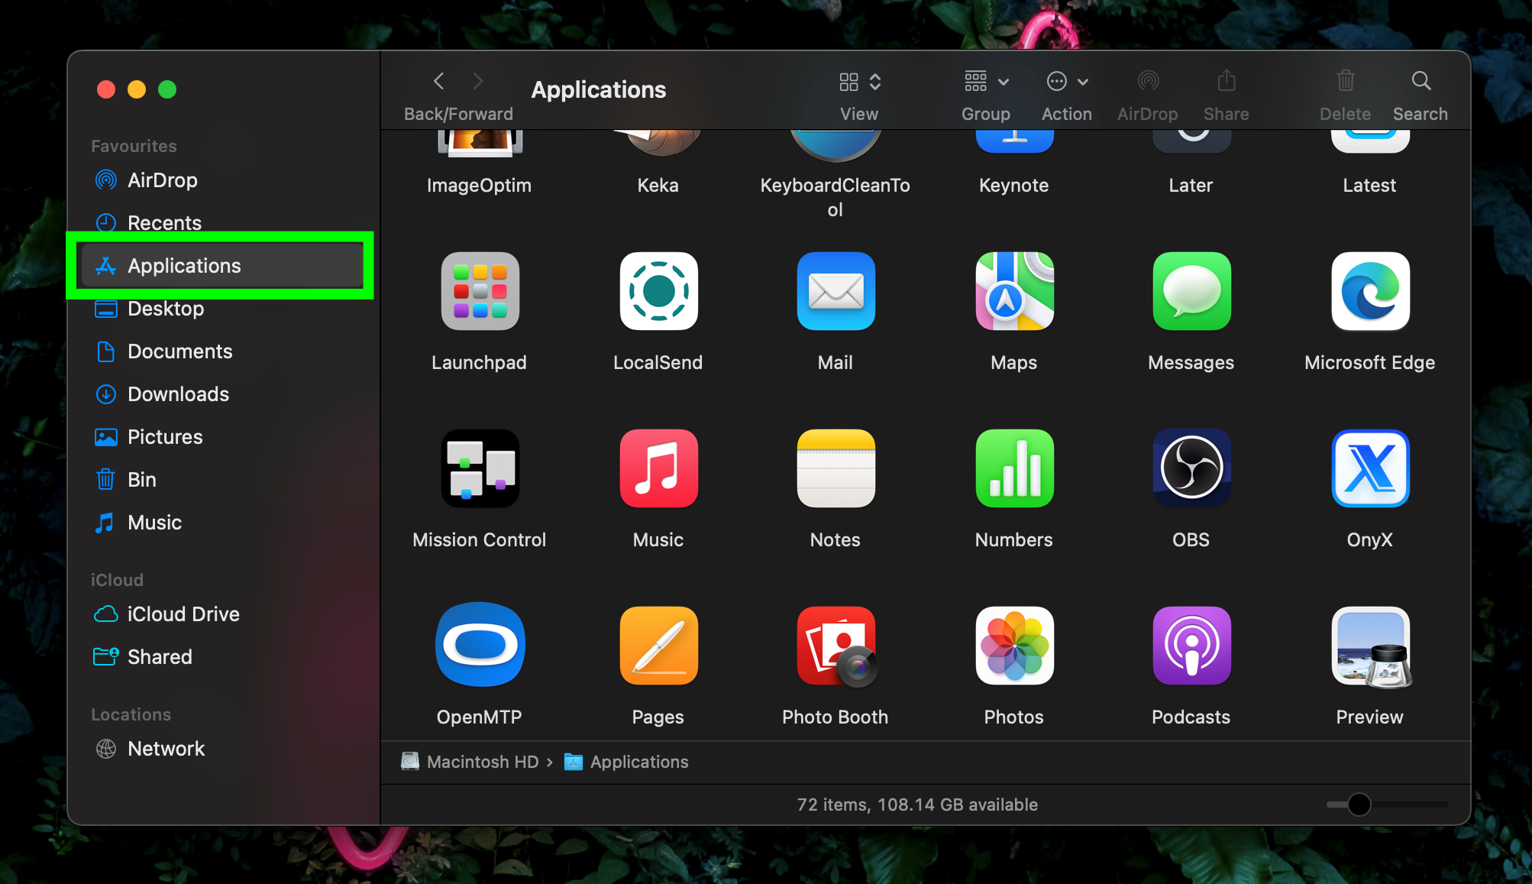Minimize the Finder window with yellow button
Screen dimensions: 1532x884
click(137, 89)
